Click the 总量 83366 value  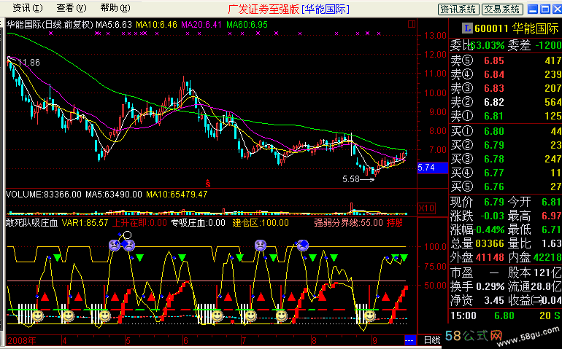(x=490, y=243)
